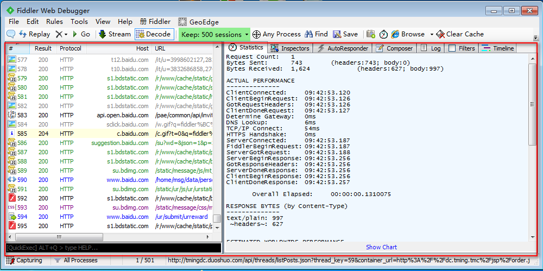
Task: Click host suggestion.baidu.com
Action: 120,143
